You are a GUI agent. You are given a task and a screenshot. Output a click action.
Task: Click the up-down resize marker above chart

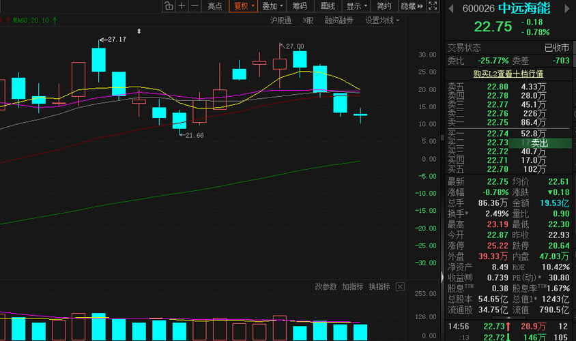point(139,31)
